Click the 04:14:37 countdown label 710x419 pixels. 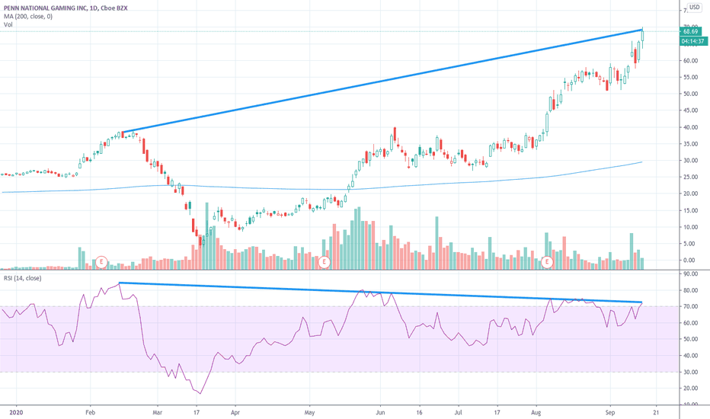pyautogui.click(x=693, y=41)
